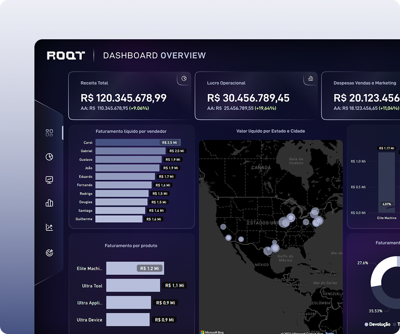This screenshot has height=334, width=400.
Task: Select Eduardo's revenue bar
Action: [x=125, y=176]
